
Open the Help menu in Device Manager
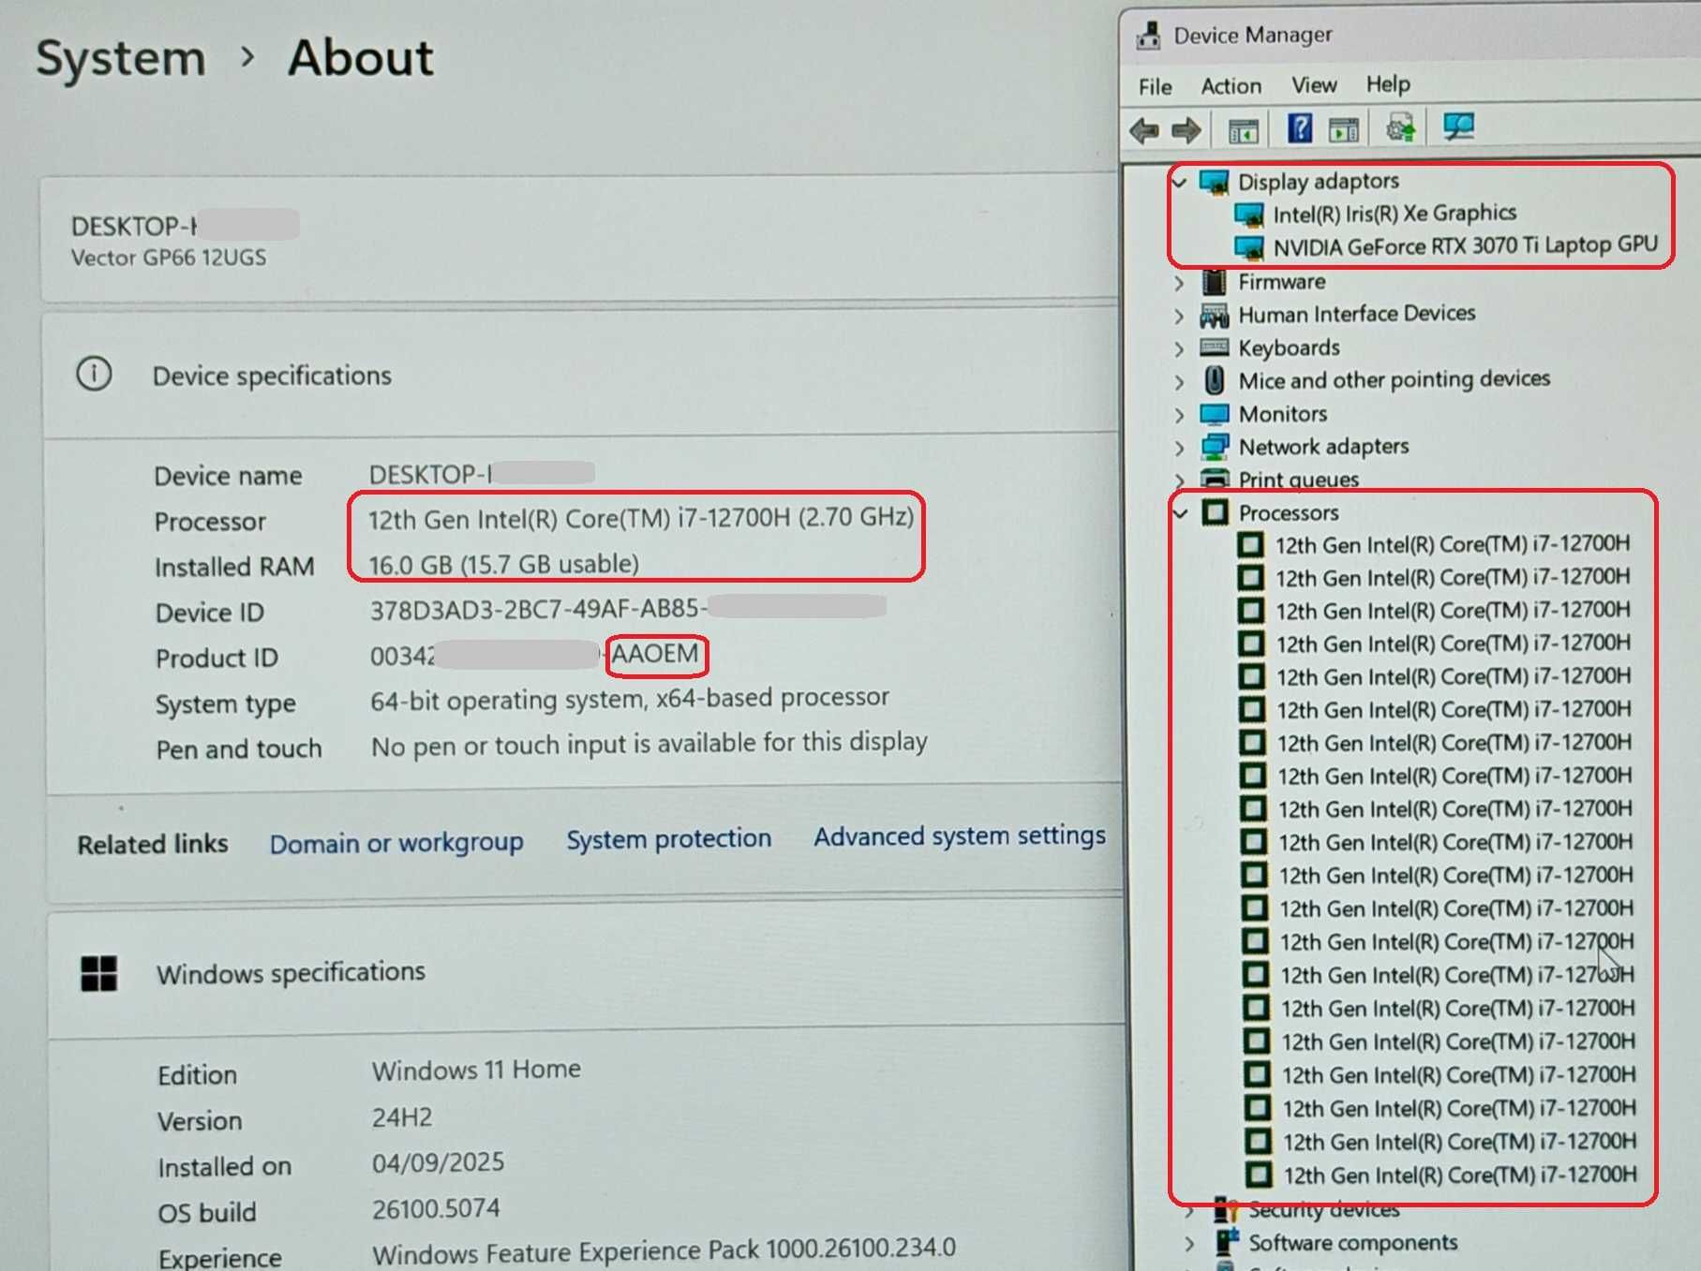(x=1387, y=84)
